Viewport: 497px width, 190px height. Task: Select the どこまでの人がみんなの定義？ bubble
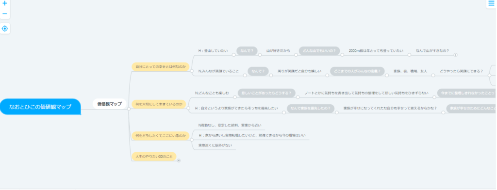357,71
